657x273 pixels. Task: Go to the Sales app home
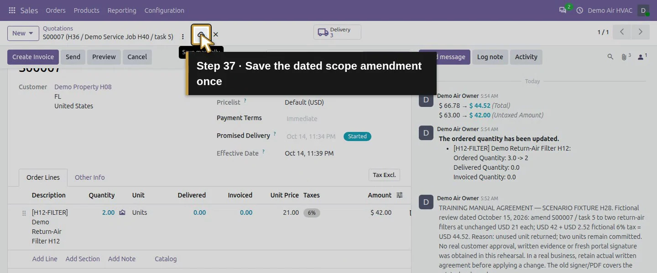tap(29, 10)
